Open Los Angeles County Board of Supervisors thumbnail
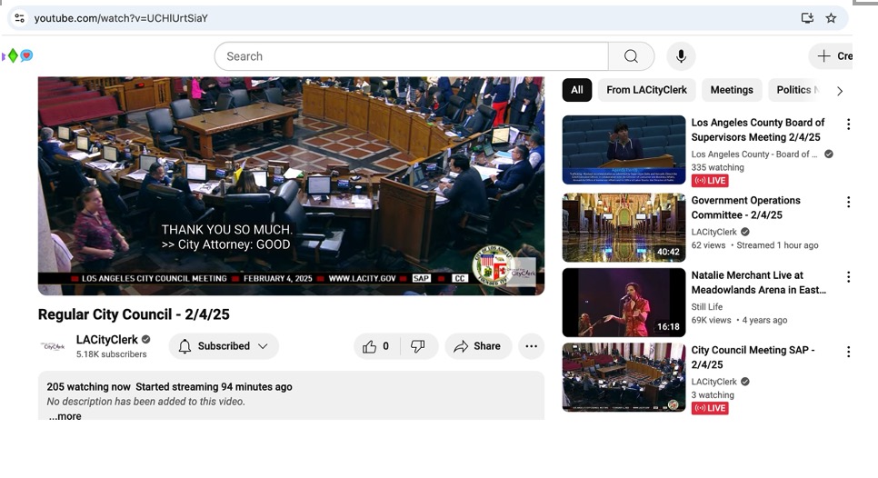878x478 pixels. (x=624, y=150)
